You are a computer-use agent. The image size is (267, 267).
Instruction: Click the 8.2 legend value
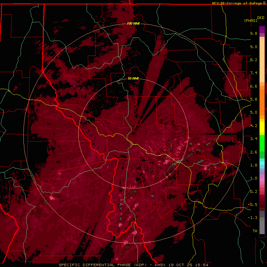pyautogui.click(x=254, y=60)
